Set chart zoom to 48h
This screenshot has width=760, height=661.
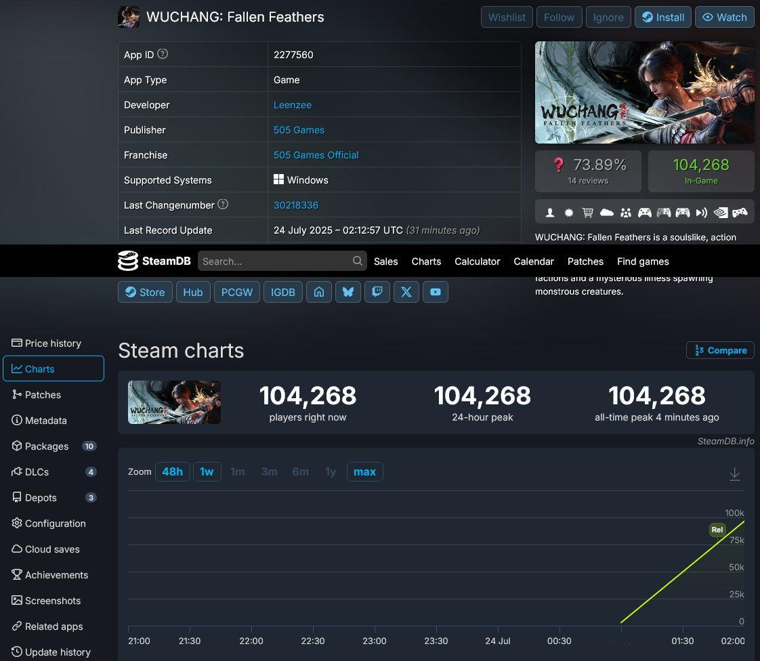(173, 471)
